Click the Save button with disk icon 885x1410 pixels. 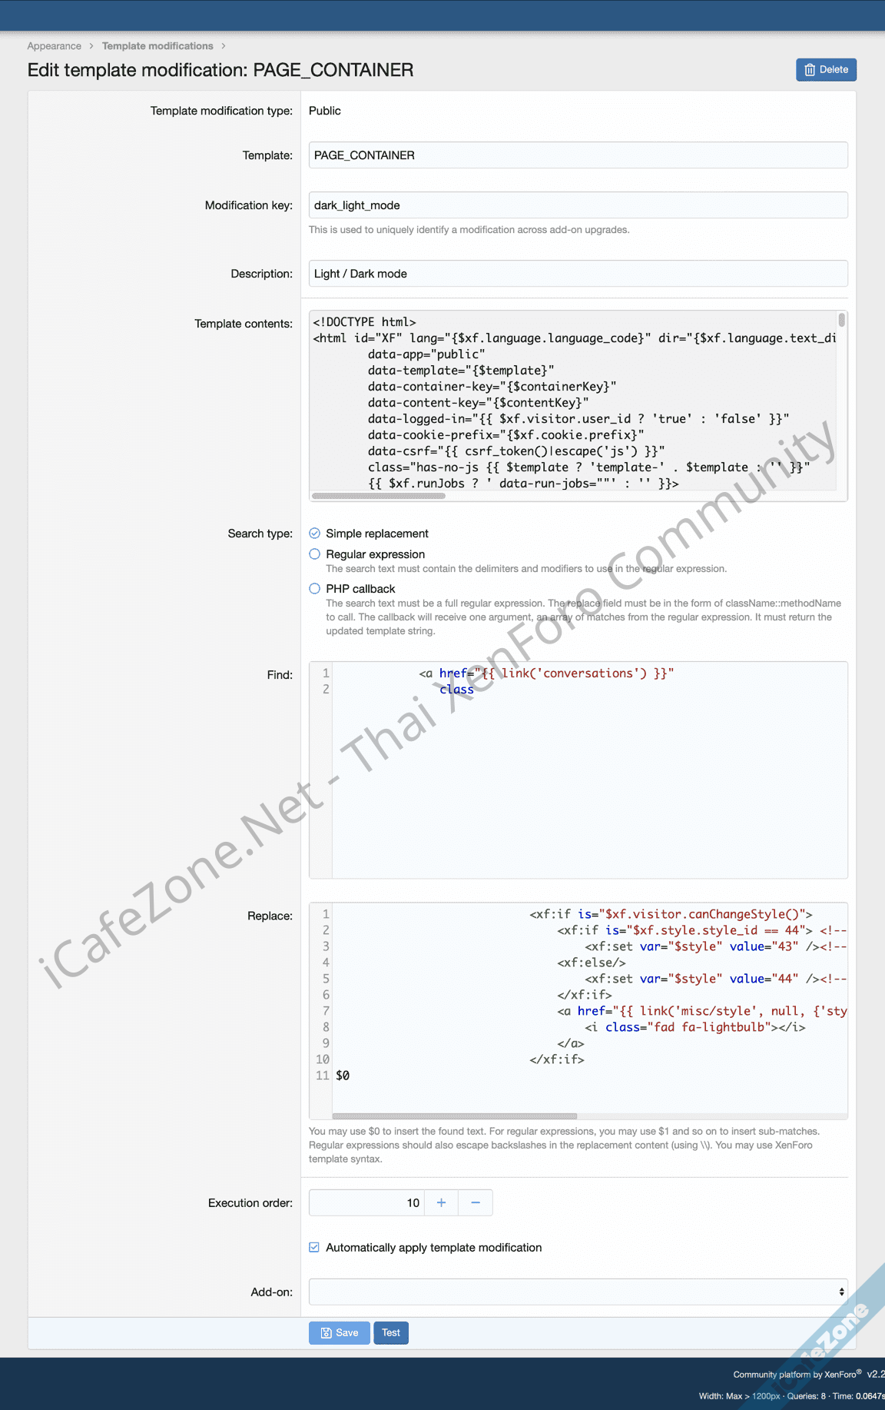coord(339,1332)
